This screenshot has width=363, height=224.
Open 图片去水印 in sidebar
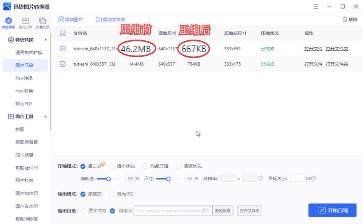point(26,206)
